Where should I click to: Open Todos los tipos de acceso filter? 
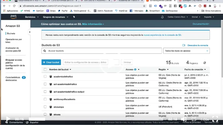click(x=186, y=51)
